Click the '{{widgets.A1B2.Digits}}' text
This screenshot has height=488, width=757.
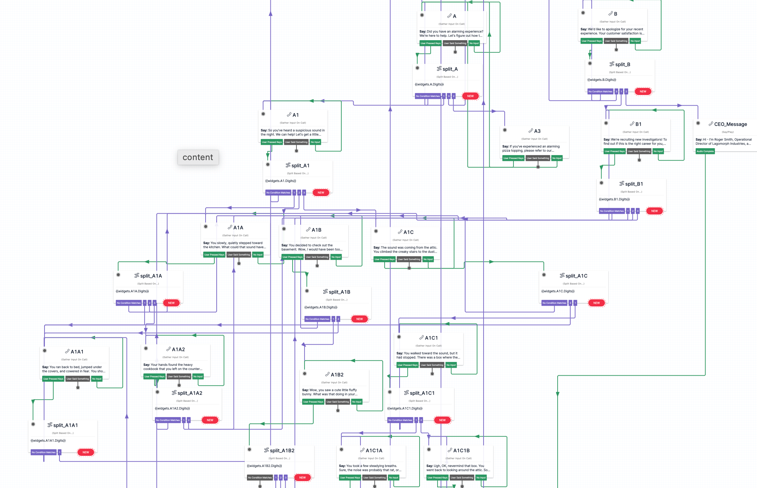pos(265,466)
